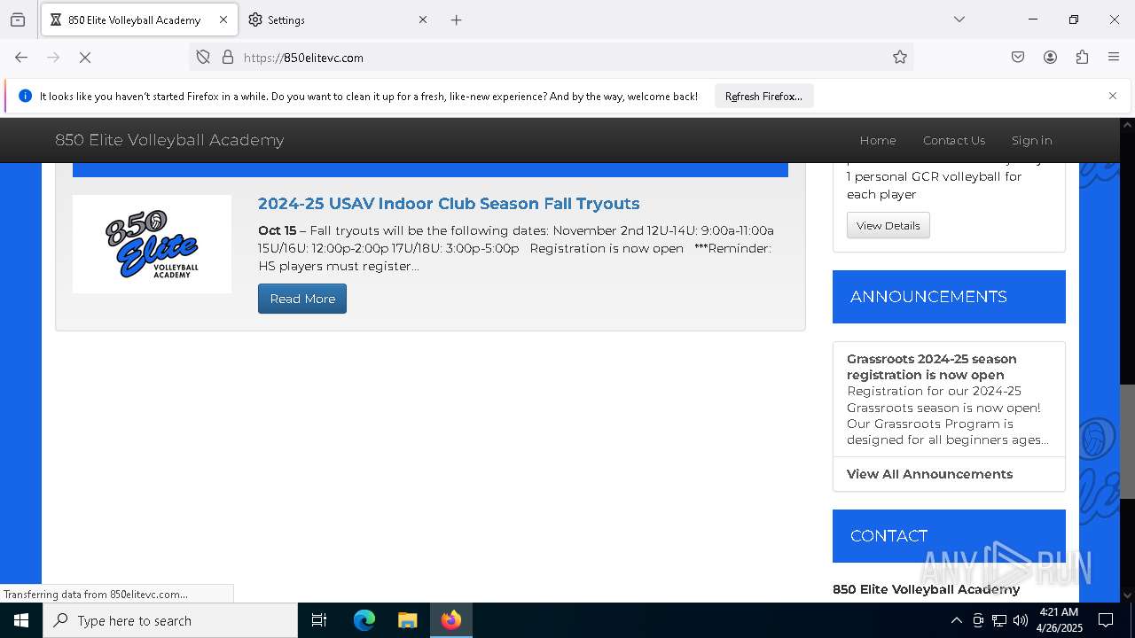This screenshot has height=638, width=1135.
Task: Open a new tab with the plus
Action: (457, 19)
